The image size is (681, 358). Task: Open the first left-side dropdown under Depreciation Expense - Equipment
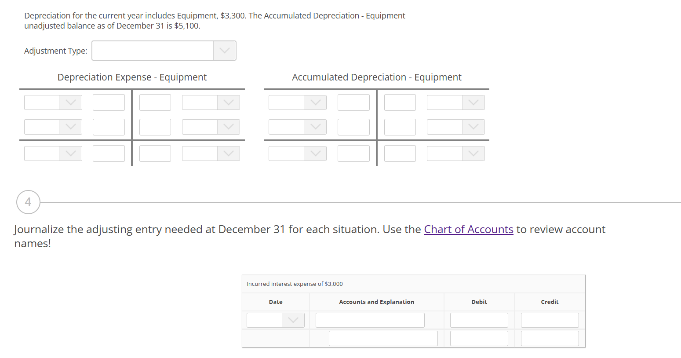53,102
